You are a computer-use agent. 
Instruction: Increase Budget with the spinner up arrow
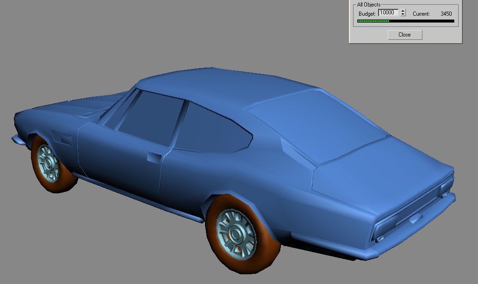click(x=403, y=11)
